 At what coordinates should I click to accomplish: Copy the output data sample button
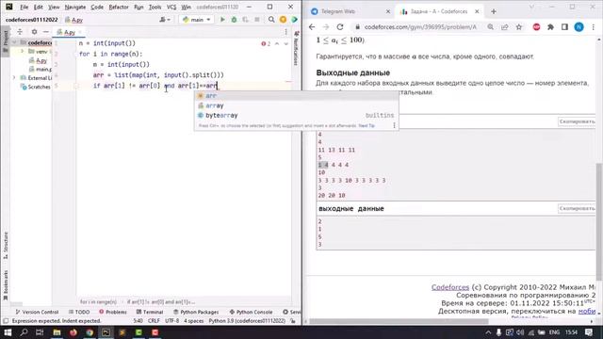coord(577,208)
